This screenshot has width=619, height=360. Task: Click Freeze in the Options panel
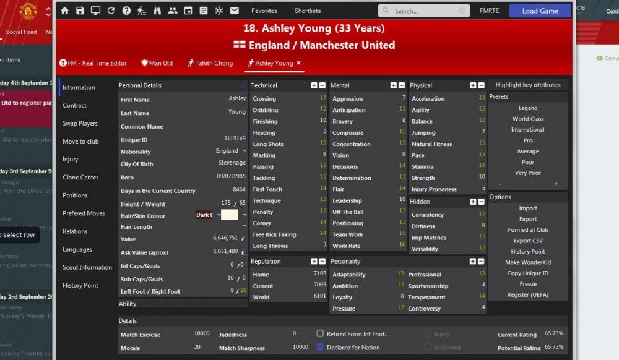pyautogui.click(x=528, y=284)
